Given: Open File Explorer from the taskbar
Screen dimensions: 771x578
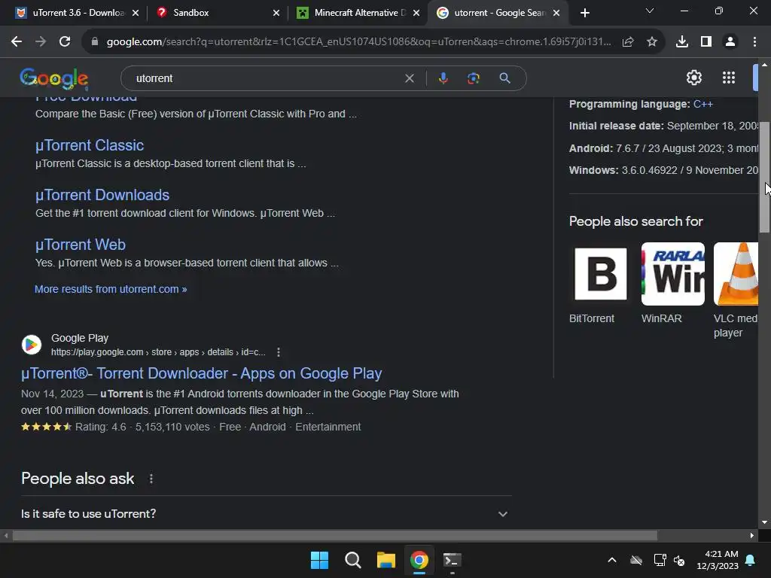Looking at the screenshot, I should pyautogui.click(x=386, y=560).
